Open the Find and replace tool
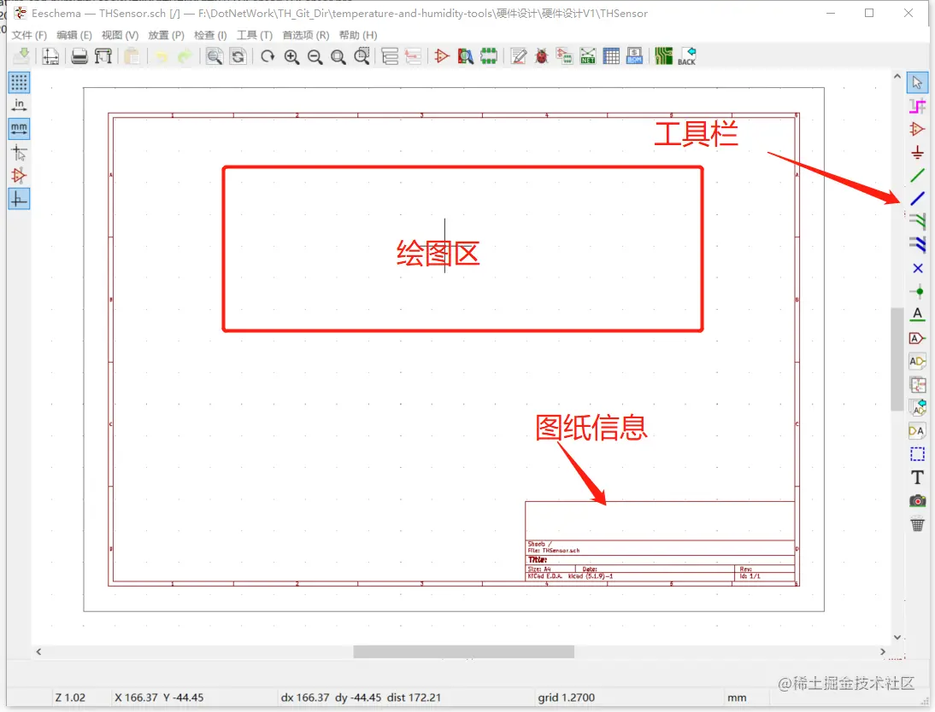This screenshot has height=712, width=935. pyautogui.click(x=238, y=56)
